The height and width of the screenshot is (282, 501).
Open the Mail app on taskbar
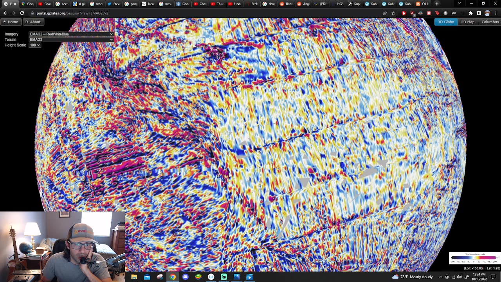(147, 277)
